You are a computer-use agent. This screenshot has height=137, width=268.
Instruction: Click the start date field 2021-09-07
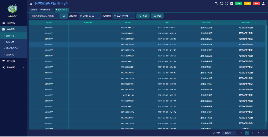90,16
